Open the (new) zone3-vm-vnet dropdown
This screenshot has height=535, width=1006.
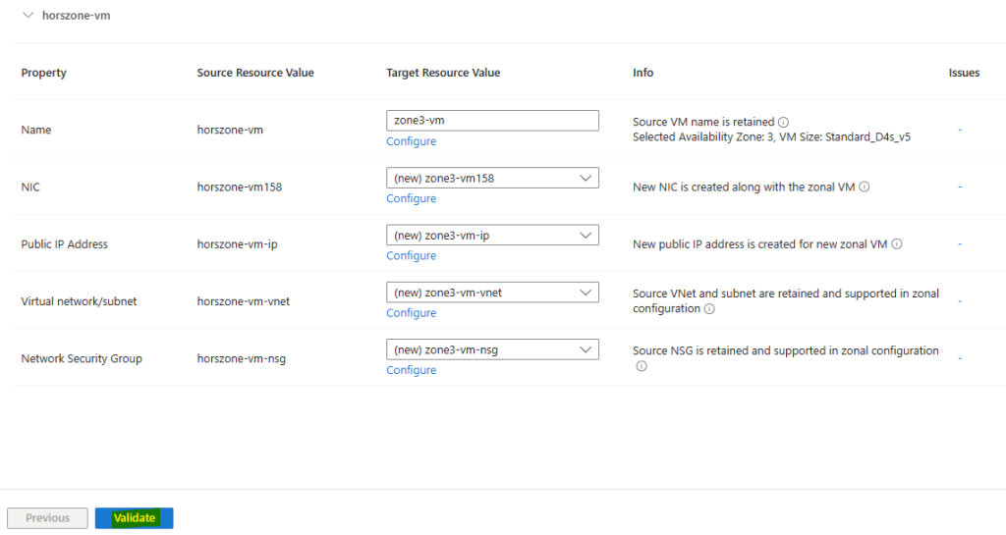point(492,293)
